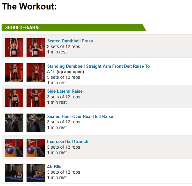Open the Seated Dumbbell Press link
The height and width of the screenshot is (186, 192).
pos(70,41)
